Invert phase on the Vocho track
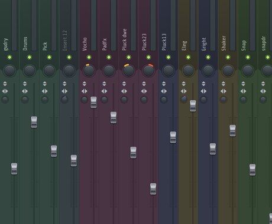 point(85,84)
